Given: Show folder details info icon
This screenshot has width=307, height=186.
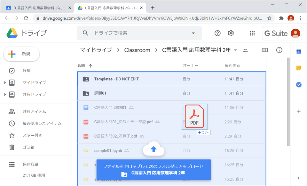Looking at the screenshot, I should click(279, 50).
